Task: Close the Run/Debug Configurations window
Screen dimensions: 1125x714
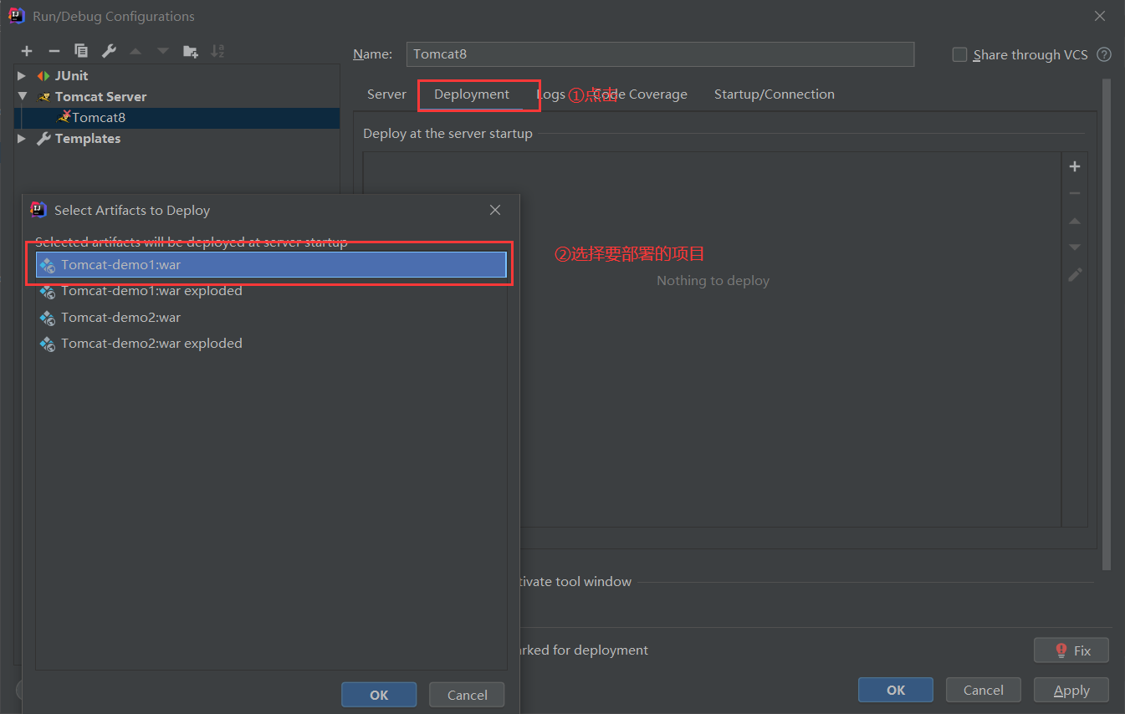Action: click(1100, 16)
